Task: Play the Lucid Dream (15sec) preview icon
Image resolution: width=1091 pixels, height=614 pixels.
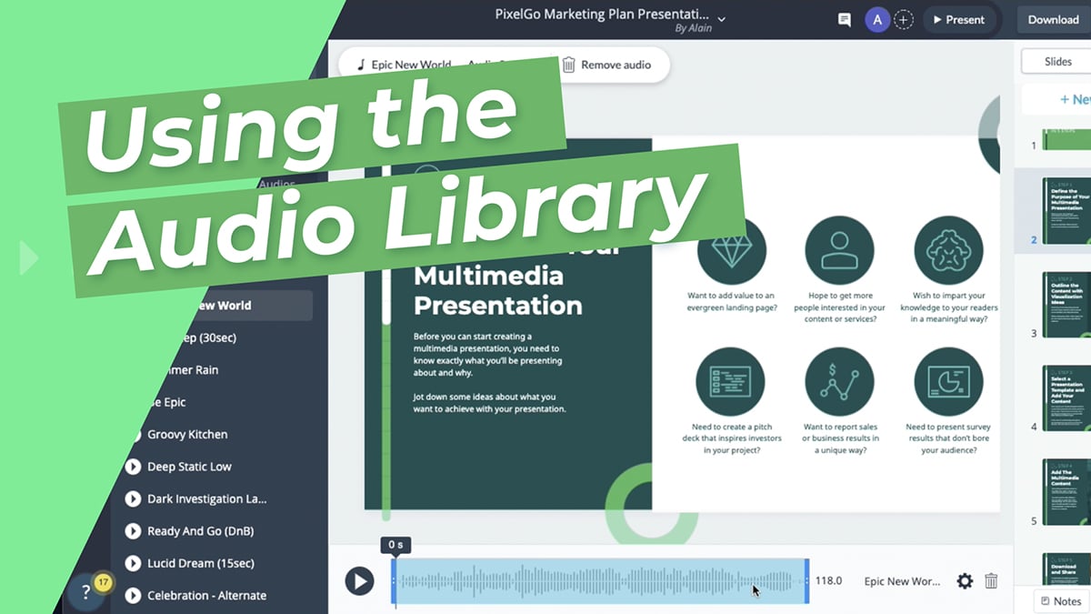Action: pos(133,564)
